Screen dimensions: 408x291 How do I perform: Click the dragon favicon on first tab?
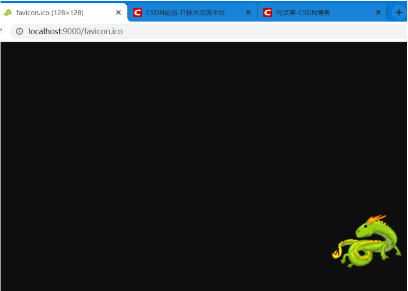[8, 13]
